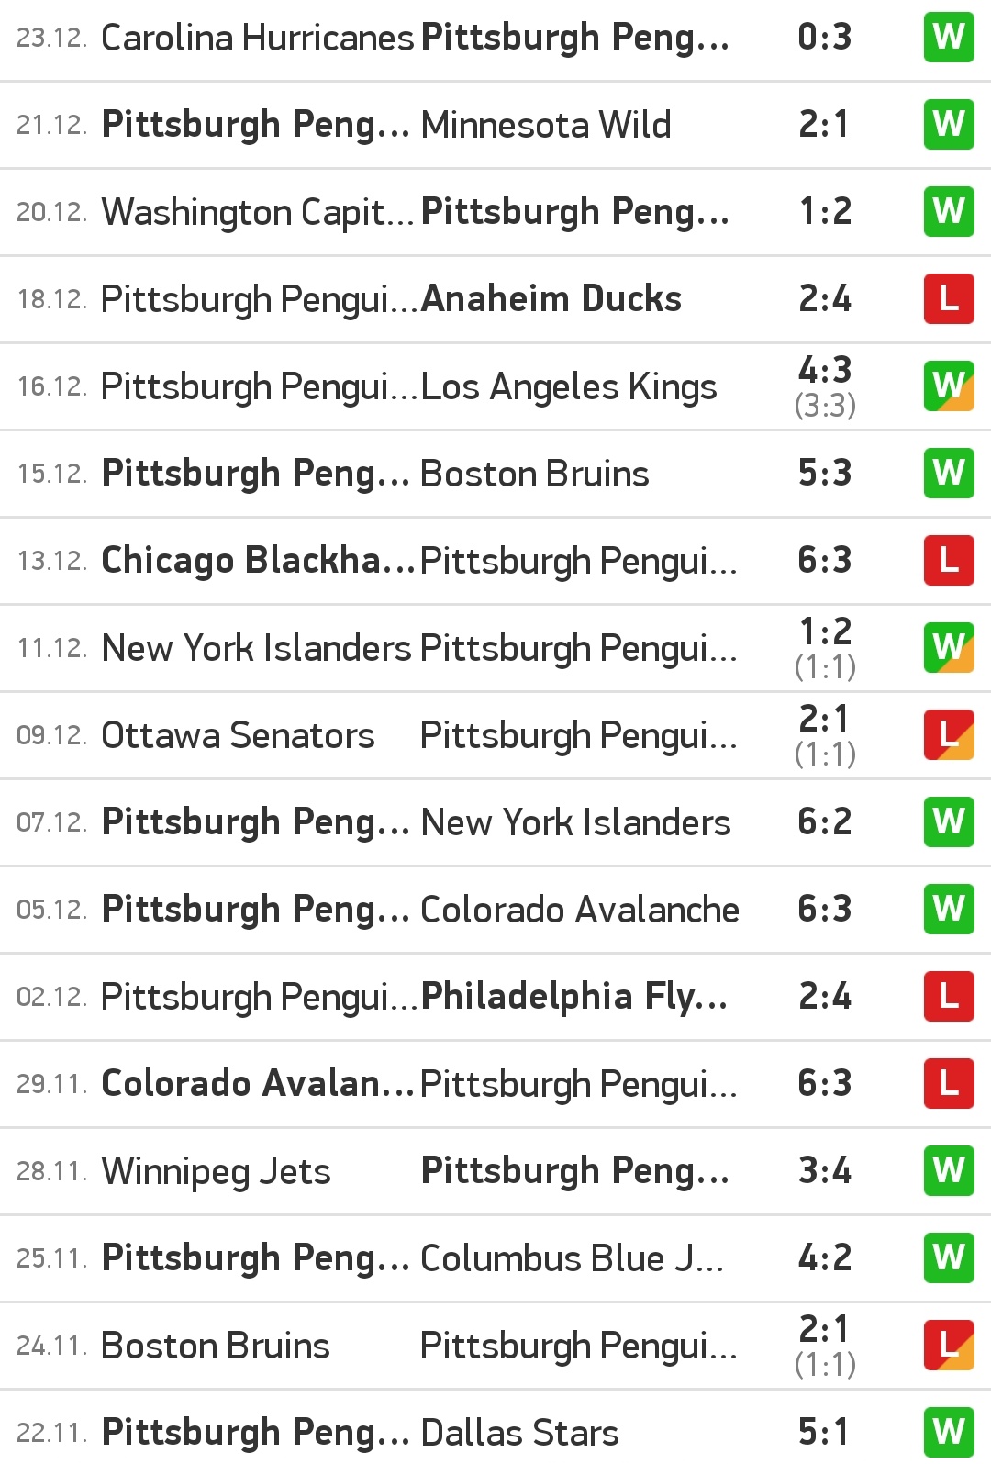Click the 6:3 score for 29.11 Colorado game

(824, 1084)
